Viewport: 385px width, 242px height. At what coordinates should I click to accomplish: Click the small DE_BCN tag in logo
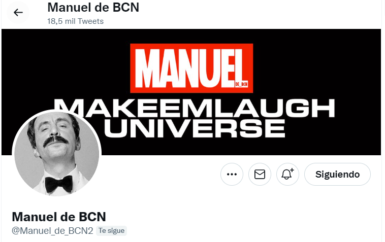tap(241, 84)
